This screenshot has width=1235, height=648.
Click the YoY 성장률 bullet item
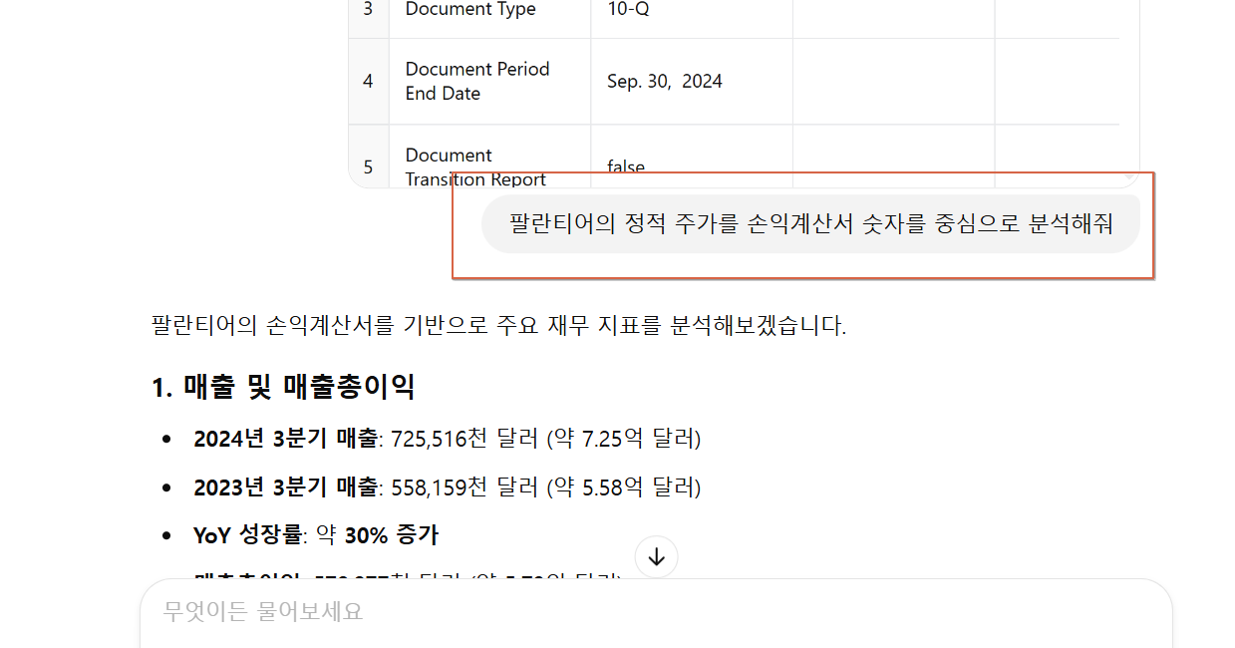coord(314,534)
